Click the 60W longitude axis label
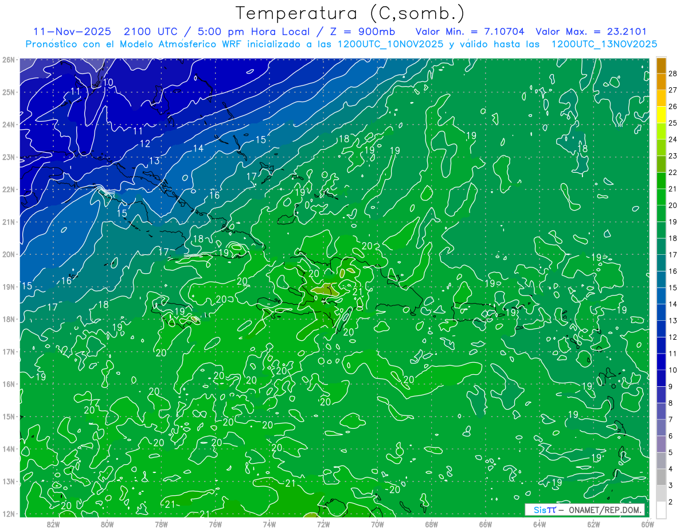The image size is (688, 532). coord(647,524)
